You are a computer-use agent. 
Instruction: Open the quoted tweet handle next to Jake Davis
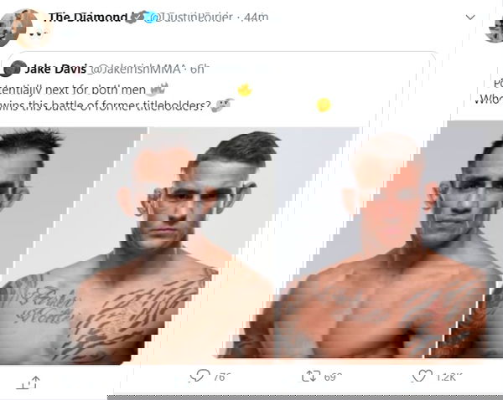[136, 69]
